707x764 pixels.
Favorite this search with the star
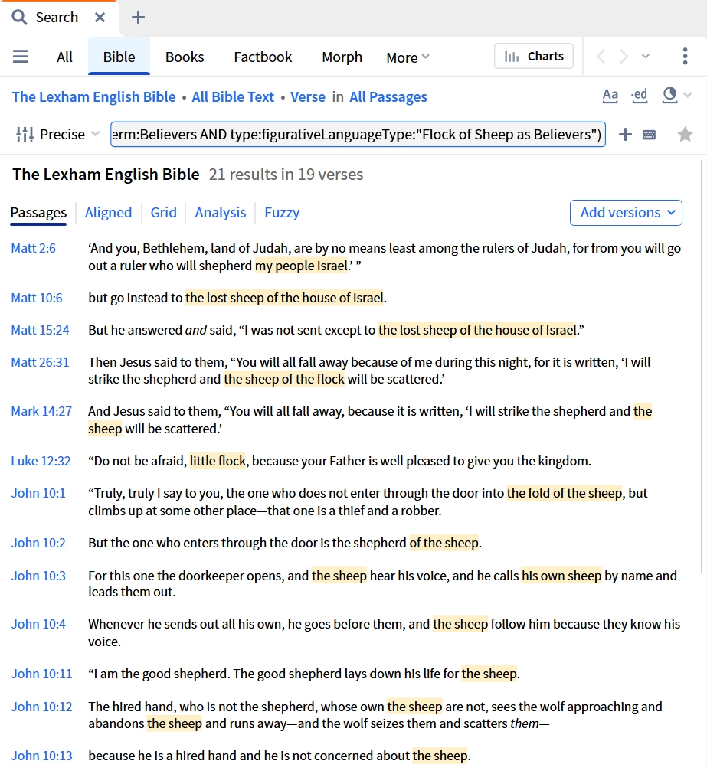click(x=685, y=134)
